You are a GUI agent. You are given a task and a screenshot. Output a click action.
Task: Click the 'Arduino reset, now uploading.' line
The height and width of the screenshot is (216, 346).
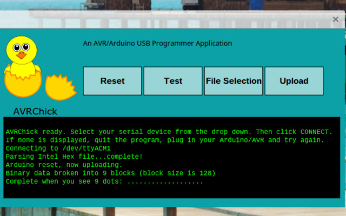64,165
